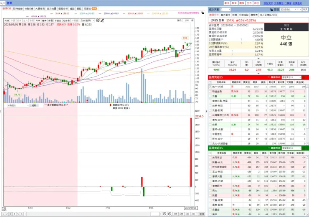
Task: Click the zoom in magnifier below chart
Action: [x=170, y=214]
